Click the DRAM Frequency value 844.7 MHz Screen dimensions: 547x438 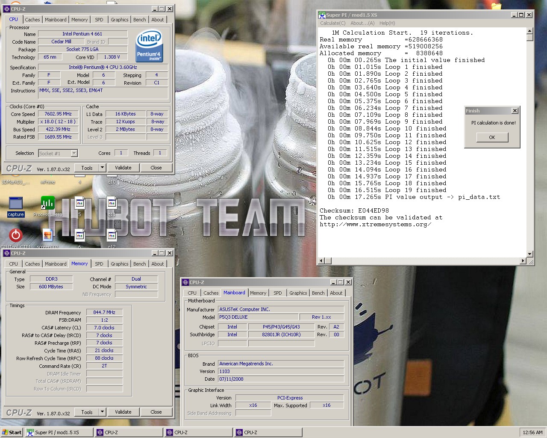tap(104, 312)
